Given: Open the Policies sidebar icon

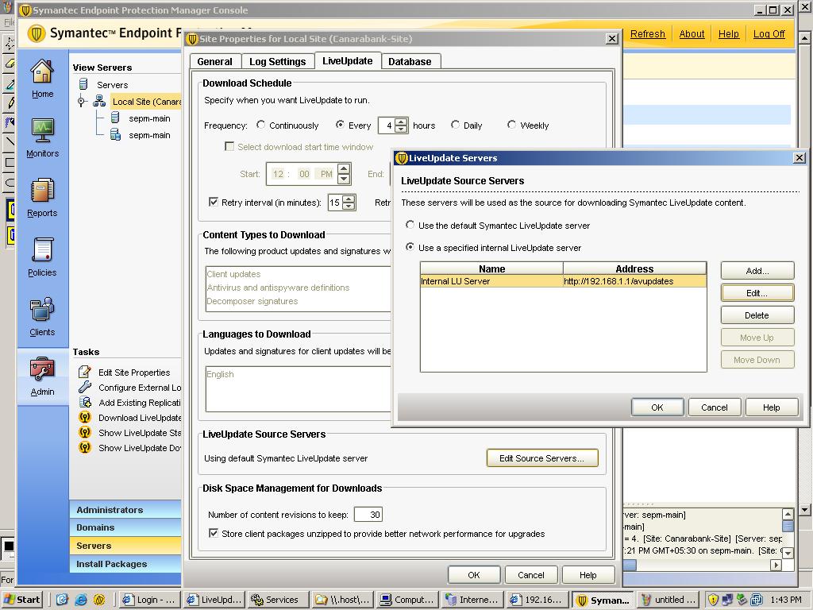Looking at the screenshot, I should coord(42,251).
